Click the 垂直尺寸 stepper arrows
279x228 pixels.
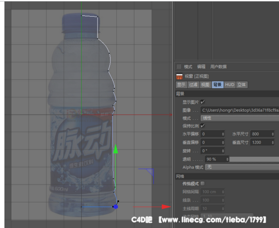point(273,142)
